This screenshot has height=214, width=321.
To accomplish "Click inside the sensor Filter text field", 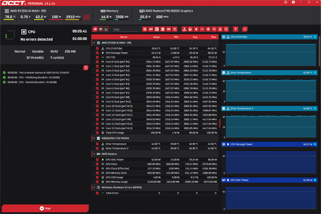I will point(125,30).
